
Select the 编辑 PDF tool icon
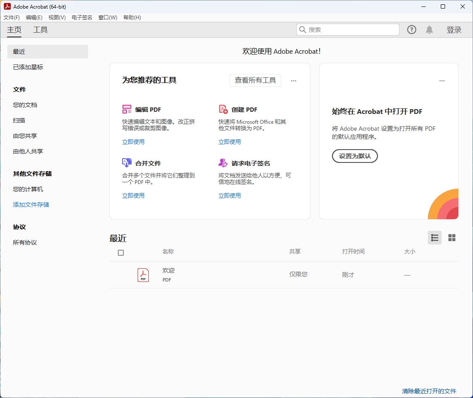127,109
